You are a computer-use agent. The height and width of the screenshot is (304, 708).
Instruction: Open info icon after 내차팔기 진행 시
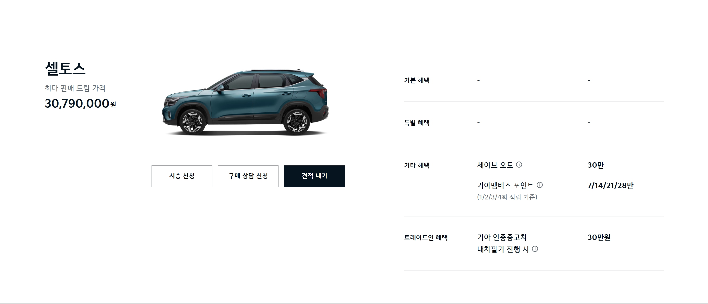point(535,249)
